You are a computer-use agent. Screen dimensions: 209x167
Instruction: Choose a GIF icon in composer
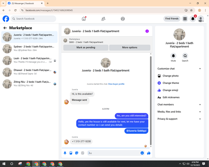82,153
